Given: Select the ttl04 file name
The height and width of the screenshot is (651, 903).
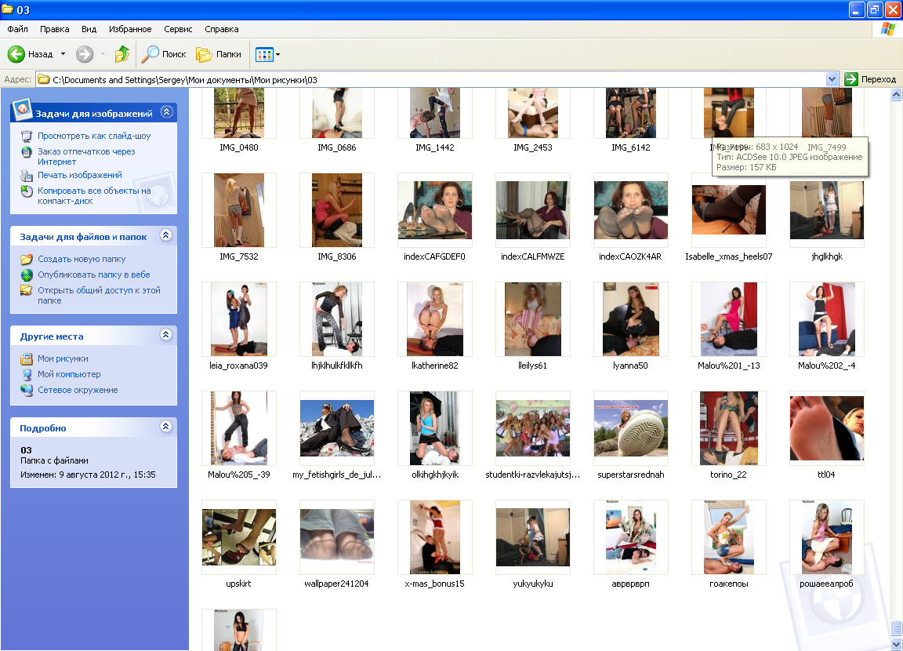Looking at the screenshot, I should (826, 475).
